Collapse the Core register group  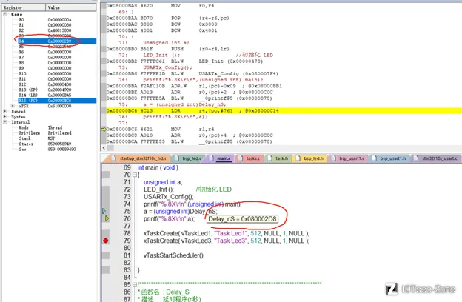5,14
